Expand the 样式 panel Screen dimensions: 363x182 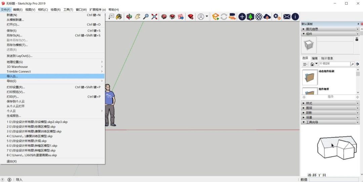(304, 103)
